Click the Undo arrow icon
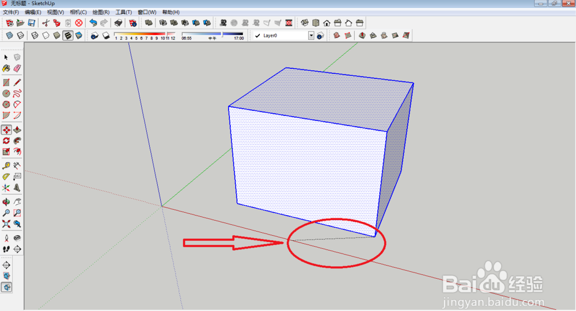Screen dimensions: 576x311 (x=93, y=23)
